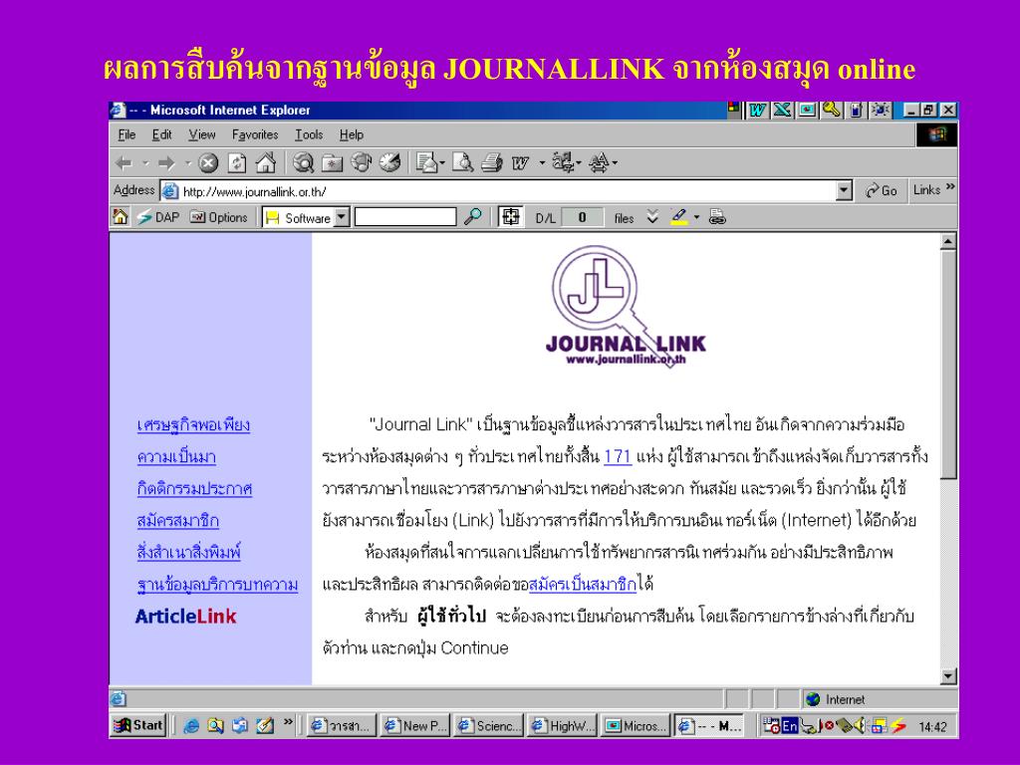Launch Word from the Office shortcut bar
Viewport: 1020px width, 765px height.
pyautogui.click(x=757, y=110)
